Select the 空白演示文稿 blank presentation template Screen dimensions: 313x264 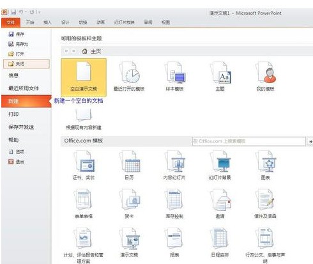point(84,77)
